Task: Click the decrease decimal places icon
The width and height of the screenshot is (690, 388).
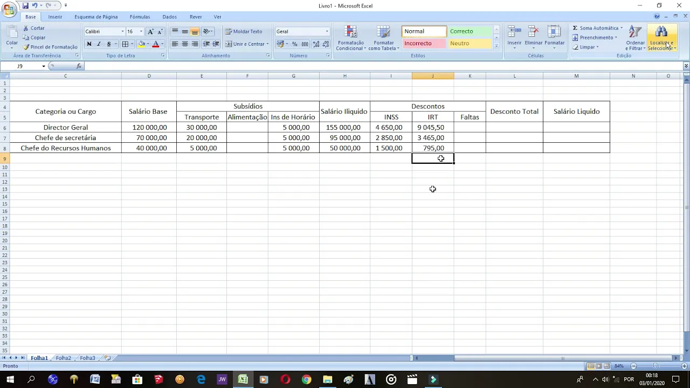Action: (x=326, y=44)
